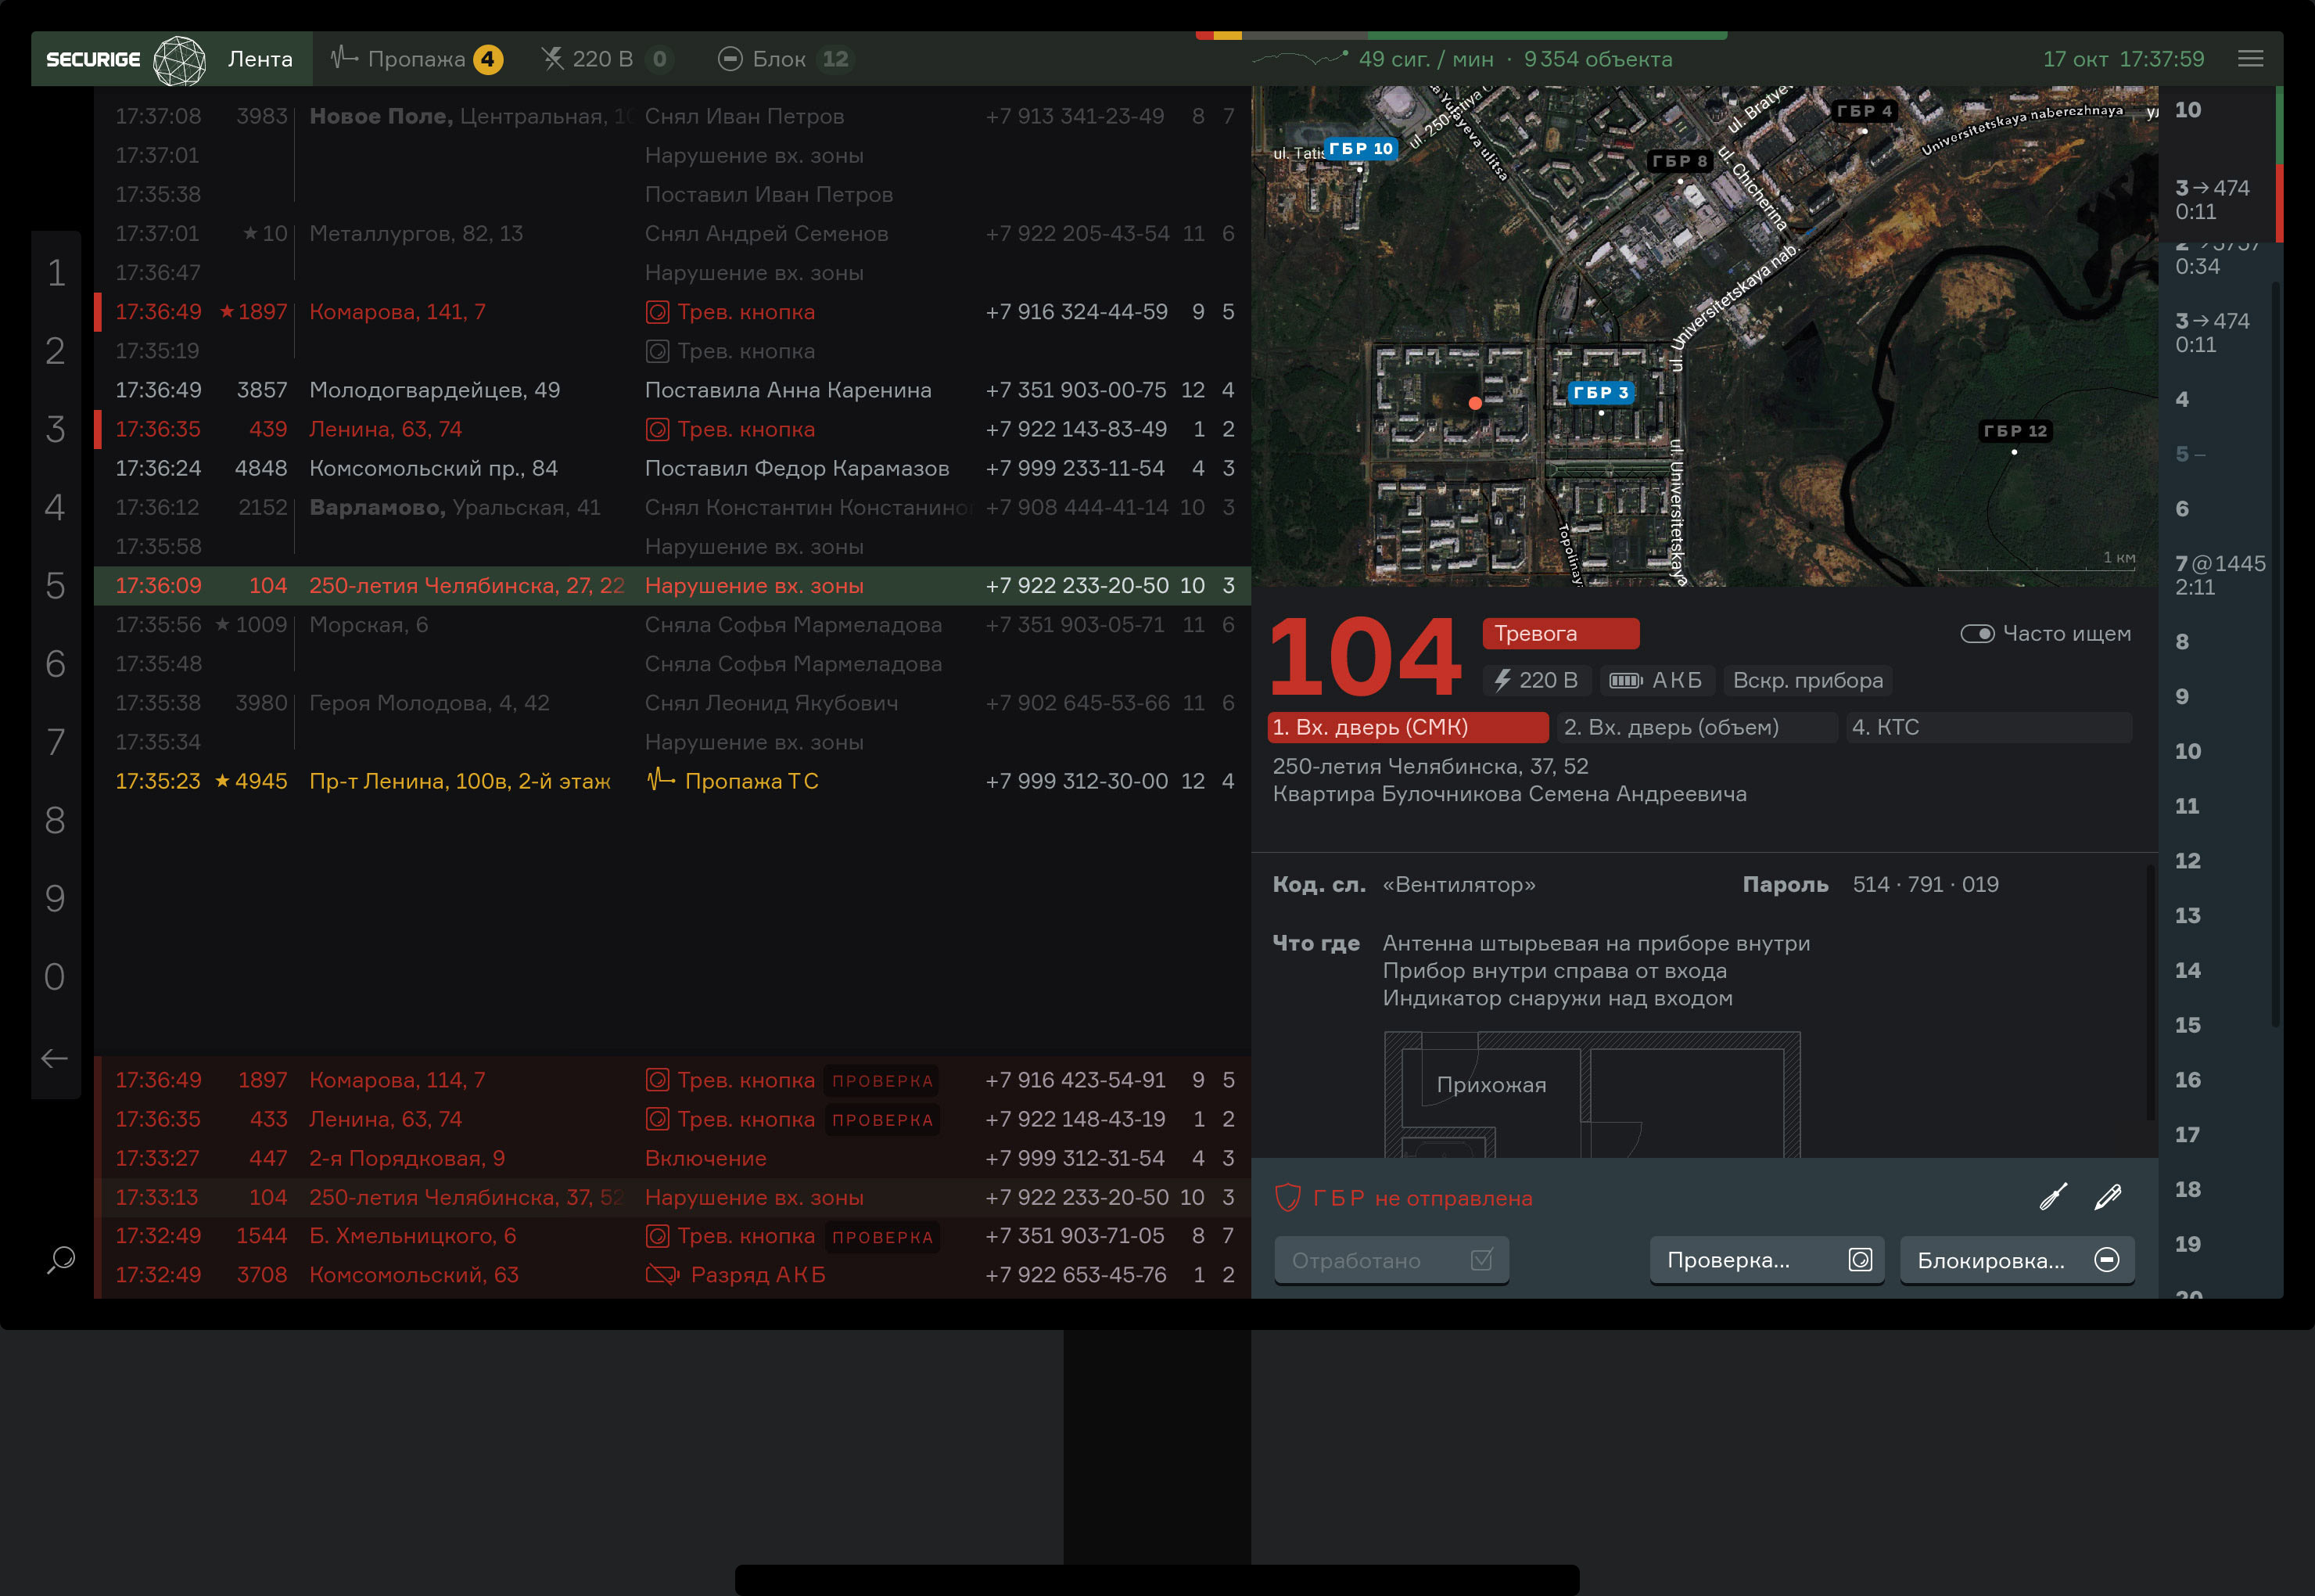Click the ГБР 12 map marker
This screenshot has width=2315, height=1596.
(2015, 431)
